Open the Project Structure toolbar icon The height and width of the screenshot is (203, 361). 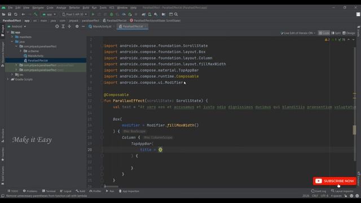[164, 14]
